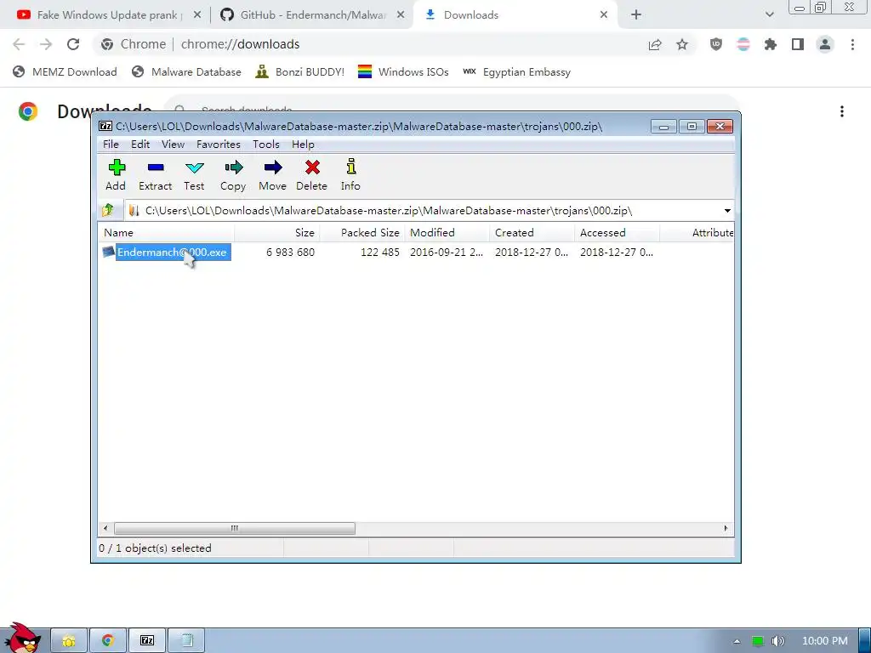Click the Chrome taskbar icon
Viewport: 871px width, 653px height.
[108, 641]
